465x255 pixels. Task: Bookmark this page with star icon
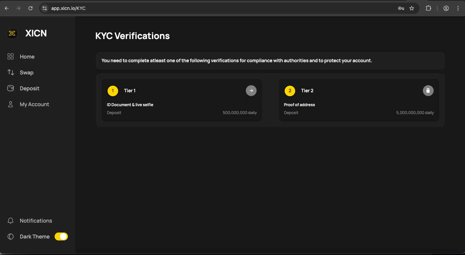pyautogui.click(x=412, y=8)
